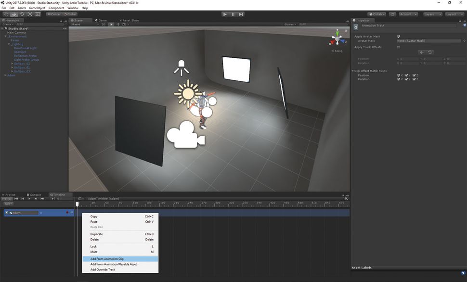
Task: Enable the Apply Track Offsets checkbox
Action: (399, 47)
